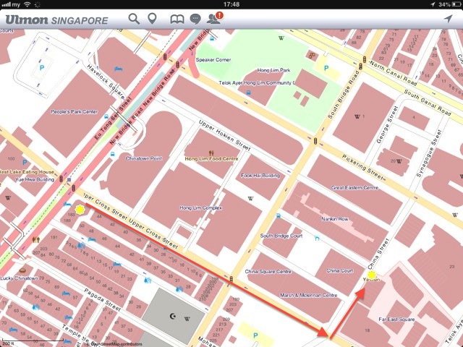Tap the parking icon near Yue Hwa Building
Viewport: 463px width, 347px height.
[25, 162]
